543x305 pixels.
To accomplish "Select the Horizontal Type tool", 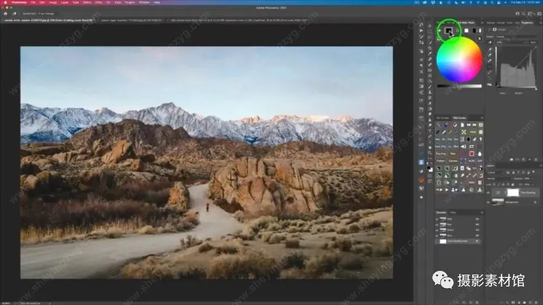I will (430, 131).
